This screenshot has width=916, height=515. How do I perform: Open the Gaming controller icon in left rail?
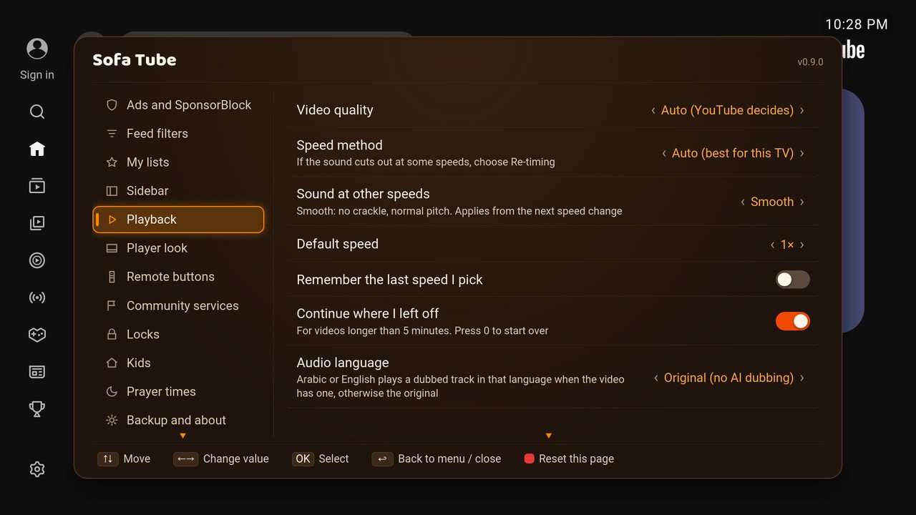[x=37, y=335]
